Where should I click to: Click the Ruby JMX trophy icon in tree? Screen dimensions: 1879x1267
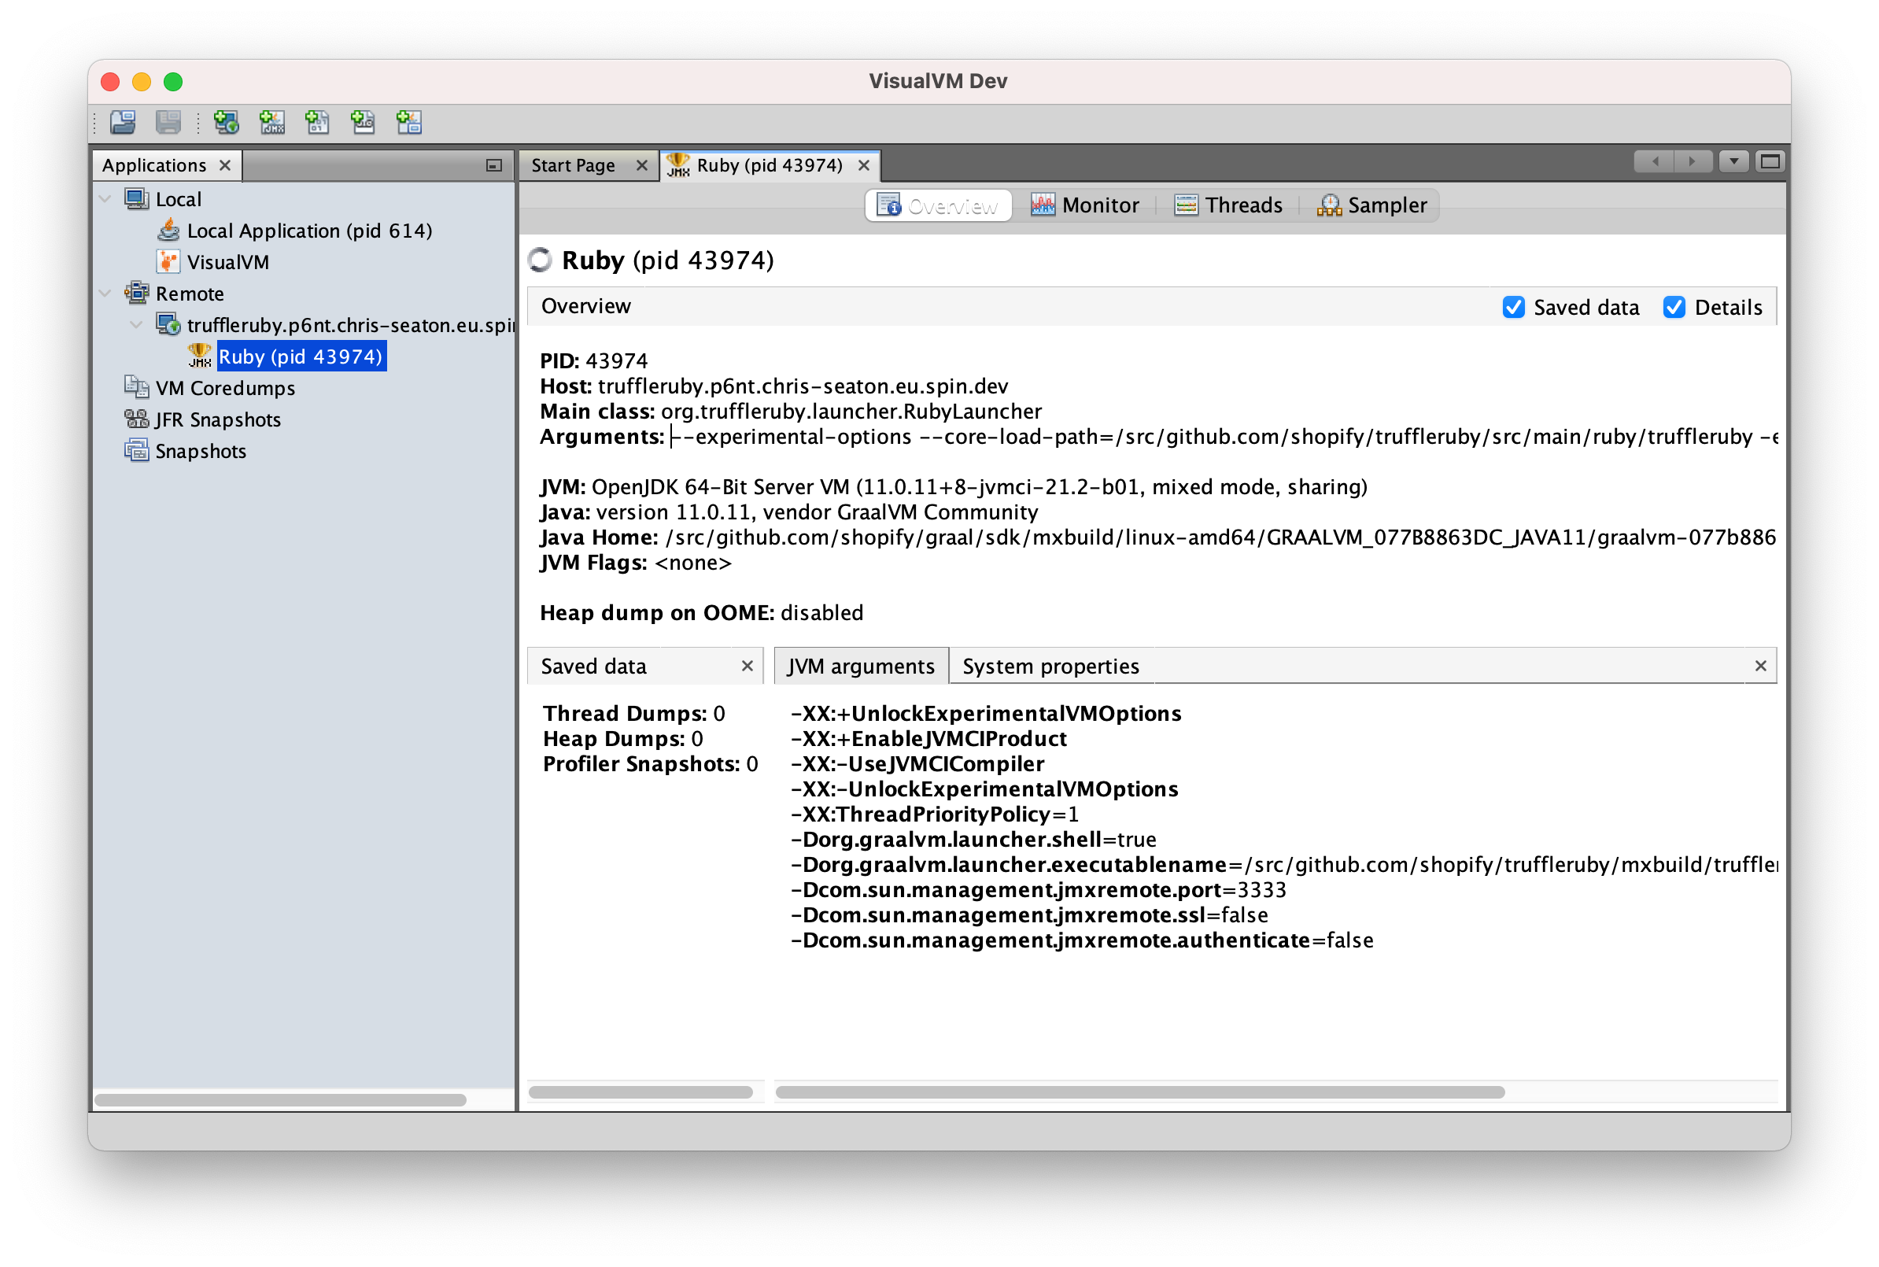click(x=200, y=356)
